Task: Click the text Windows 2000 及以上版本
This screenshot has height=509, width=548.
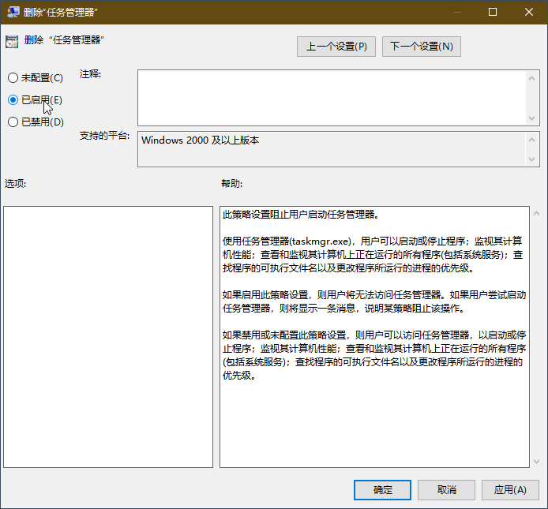Action: coord(201,140)
